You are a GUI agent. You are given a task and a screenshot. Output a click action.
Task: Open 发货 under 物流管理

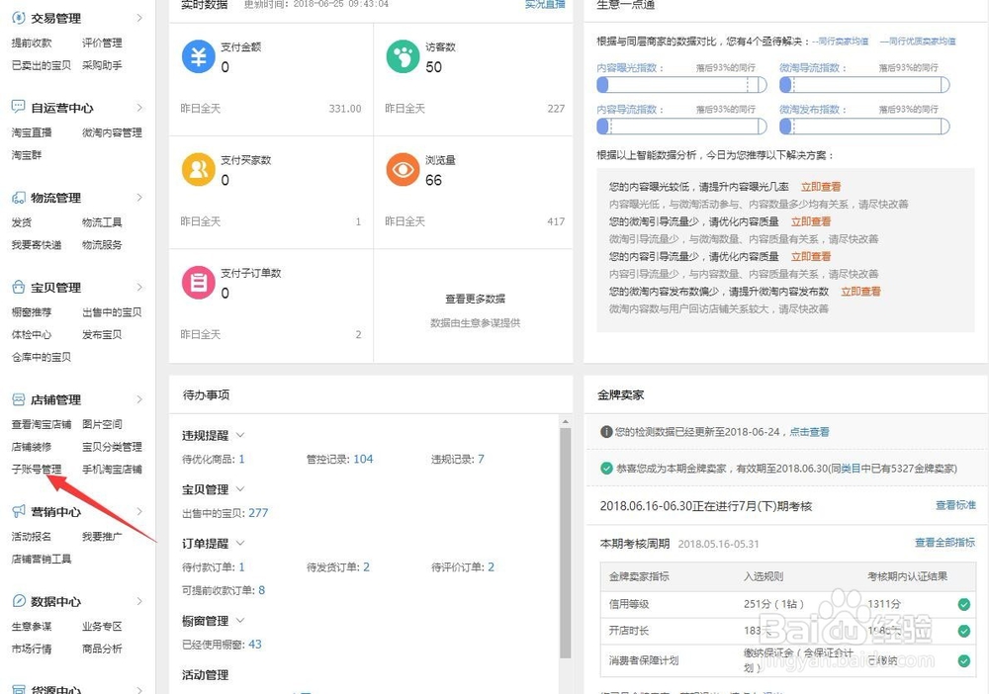tap(22, 222)
